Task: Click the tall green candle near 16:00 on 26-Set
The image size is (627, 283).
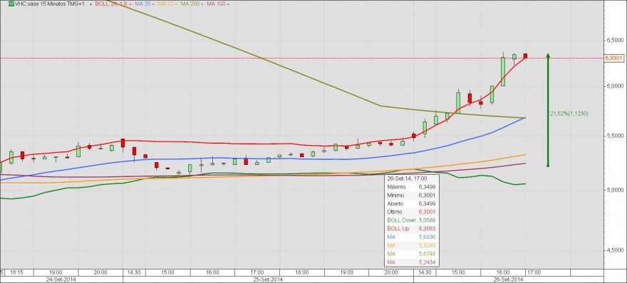Action: point(502,71)
